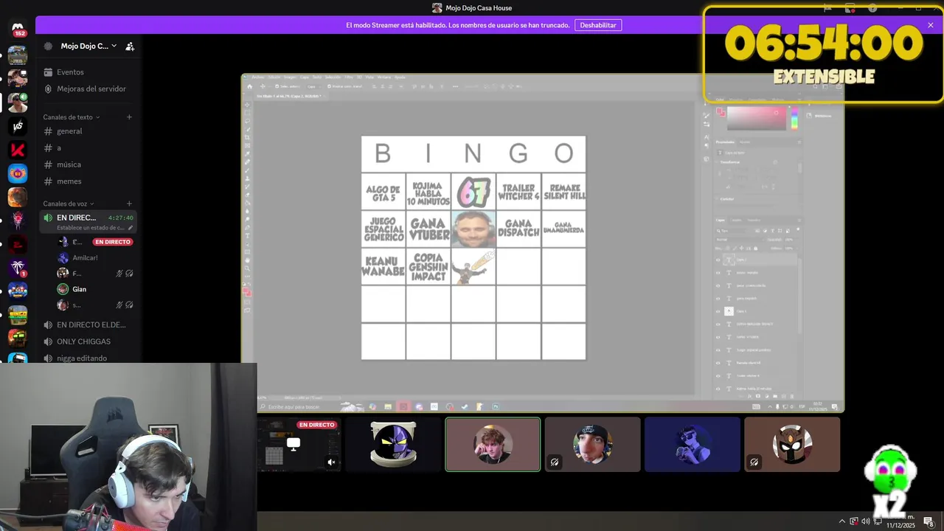944x531 pixels.
Task: Select Photoshop Brush tool
Action: 247,170
